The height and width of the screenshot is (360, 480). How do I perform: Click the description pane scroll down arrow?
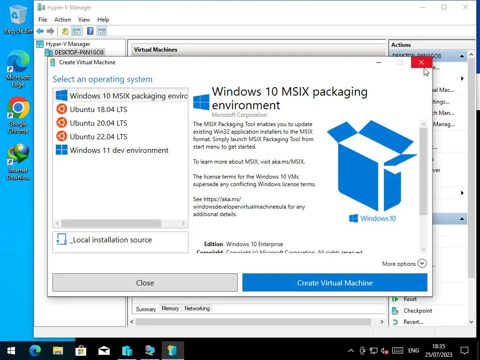coord(423,249)
